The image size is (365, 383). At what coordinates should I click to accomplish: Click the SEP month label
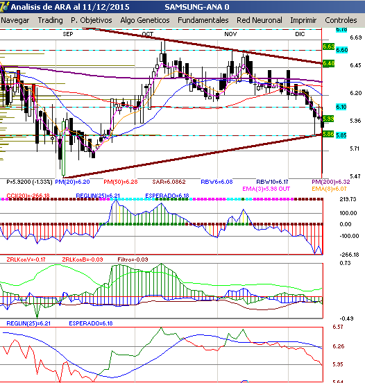pos(68,34)
